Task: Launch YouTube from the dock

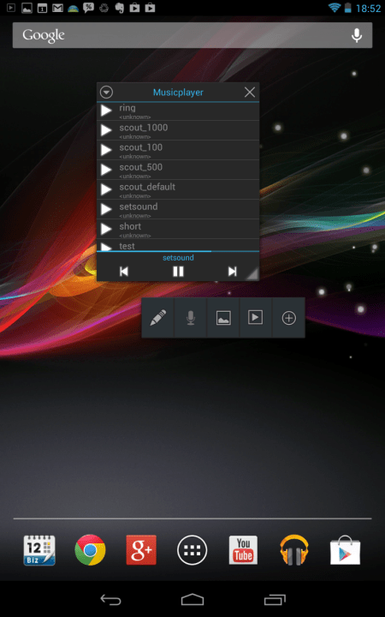Action: pyautogui.click(x=243, y=550)
